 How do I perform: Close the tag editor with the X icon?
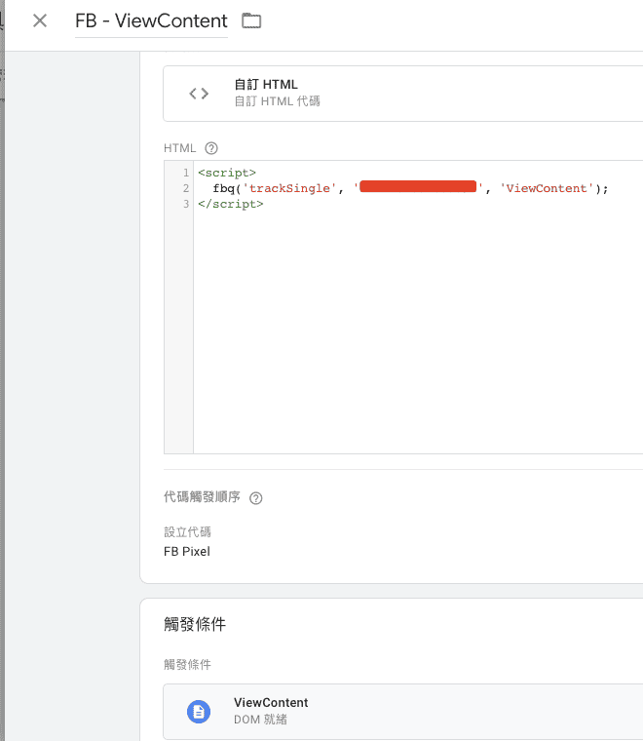40,20
